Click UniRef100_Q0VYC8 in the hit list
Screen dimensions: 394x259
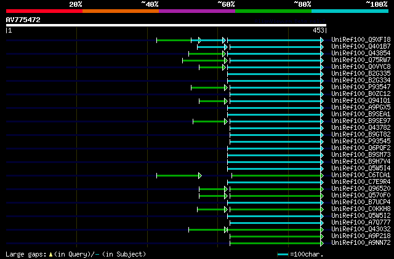(361, 67)
